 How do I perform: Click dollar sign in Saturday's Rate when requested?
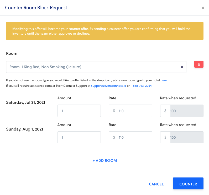pos(165,111)
